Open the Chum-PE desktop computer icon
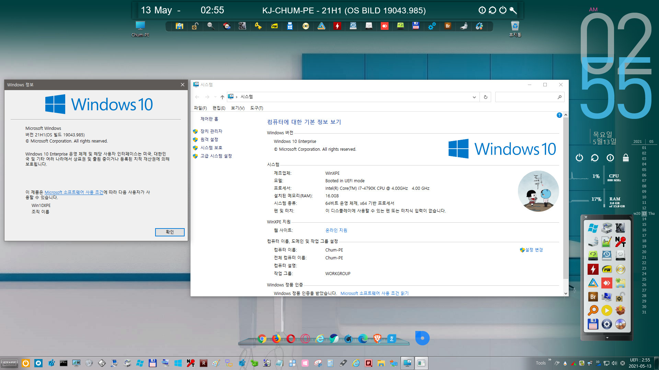 point(140,29)
